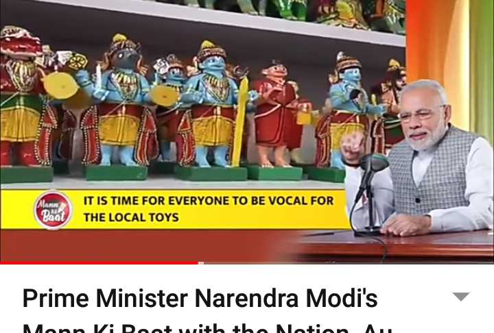Viewport: 494px width, 333px height.
Task: Select the red-robed figurine in the middle
Action: pos(277,115)
